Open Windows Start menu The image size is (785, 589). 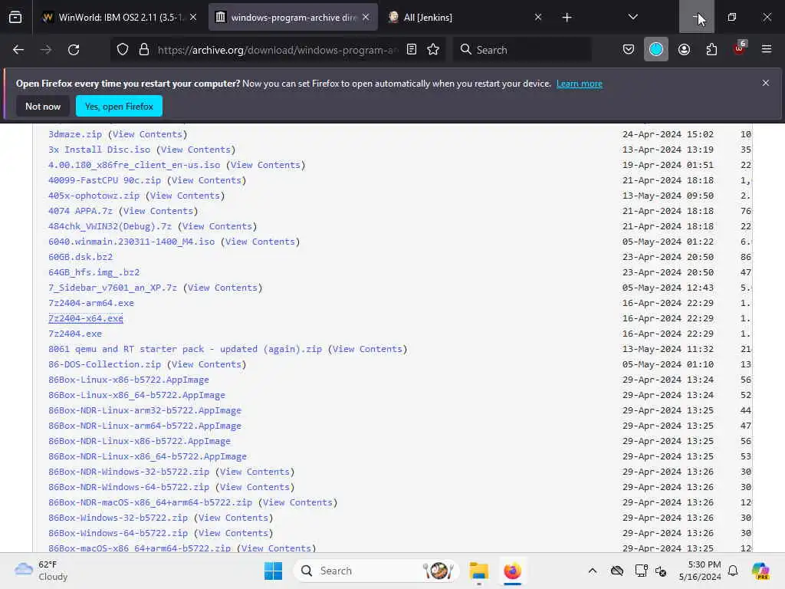(273, 571)
